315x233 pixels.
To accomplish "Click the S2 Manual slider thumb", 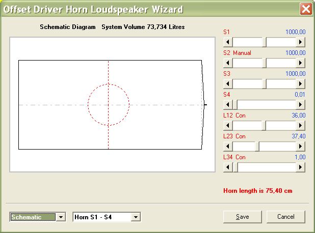I will 265,63.
